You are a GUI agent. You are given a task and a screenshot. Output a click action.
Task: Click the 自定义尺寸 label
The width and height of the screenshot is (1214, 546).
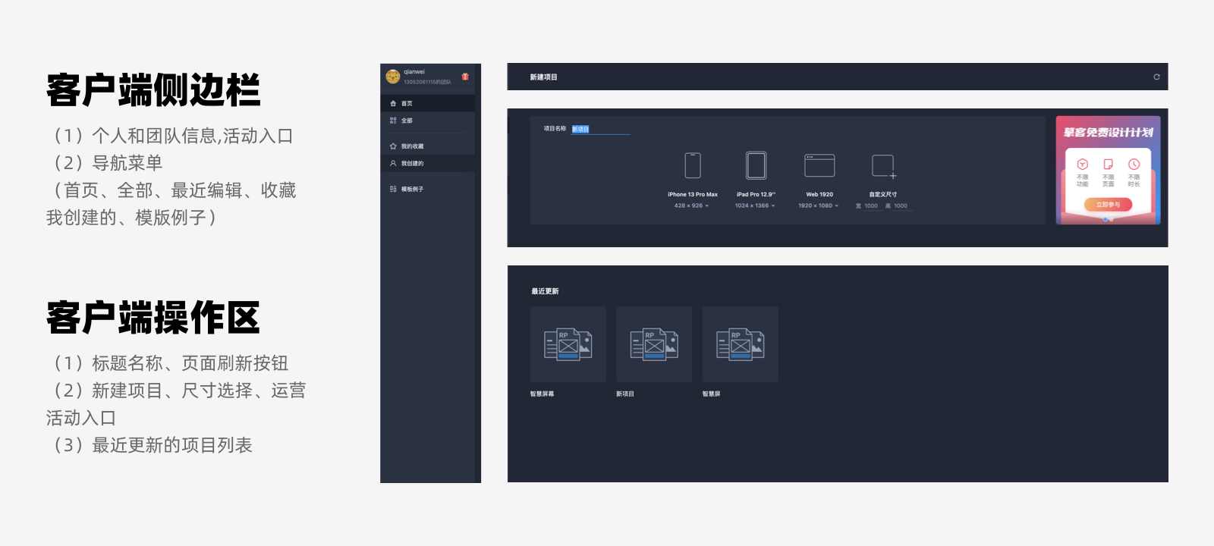click(883, 195)
